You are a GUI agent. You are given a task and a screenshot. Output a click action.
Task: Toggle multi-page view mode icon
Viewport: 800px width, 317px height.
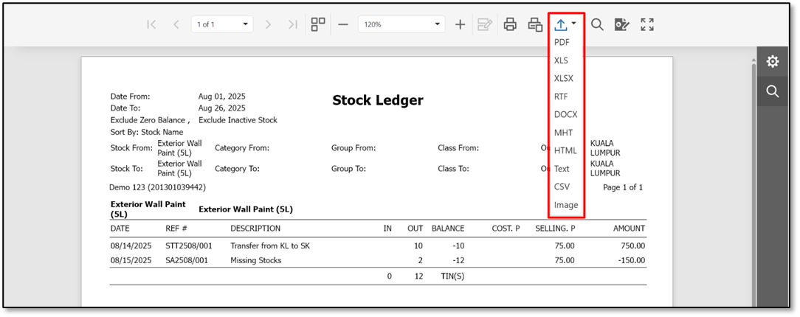[318, 24]
